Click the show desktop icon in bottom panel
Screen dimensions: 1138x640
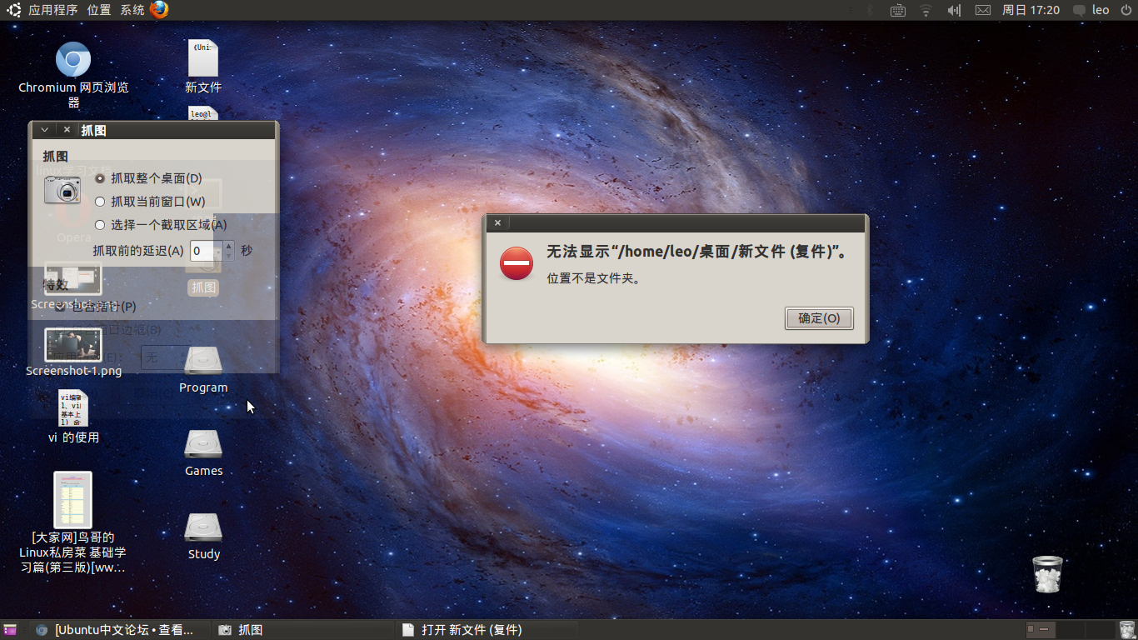[x=10, y=630]
